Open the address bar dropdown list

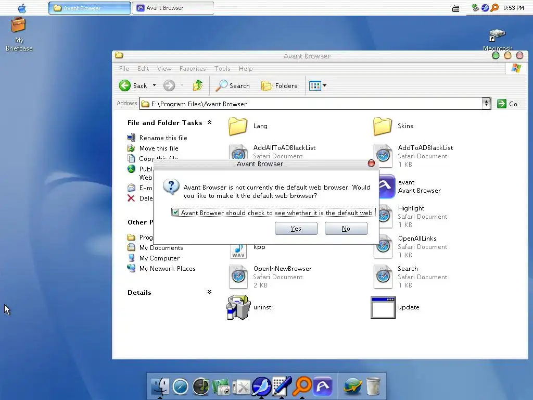point(486,104)
